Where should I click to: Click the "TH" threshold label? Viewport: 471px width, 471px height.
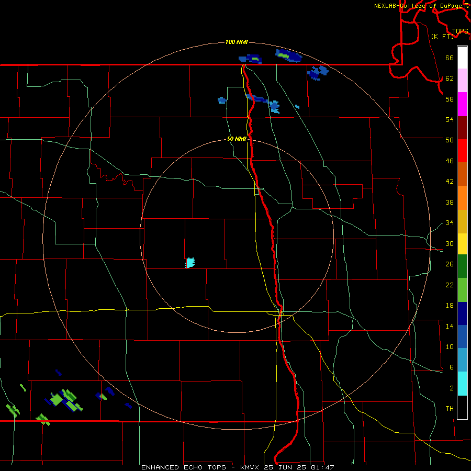point(450,409)
